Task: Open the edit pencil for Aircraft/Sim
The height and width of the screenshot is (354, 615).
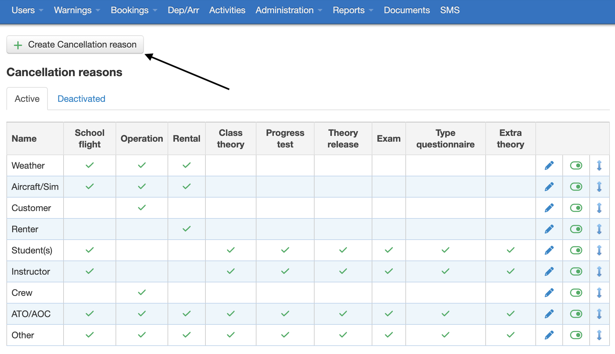Action: 549,186
